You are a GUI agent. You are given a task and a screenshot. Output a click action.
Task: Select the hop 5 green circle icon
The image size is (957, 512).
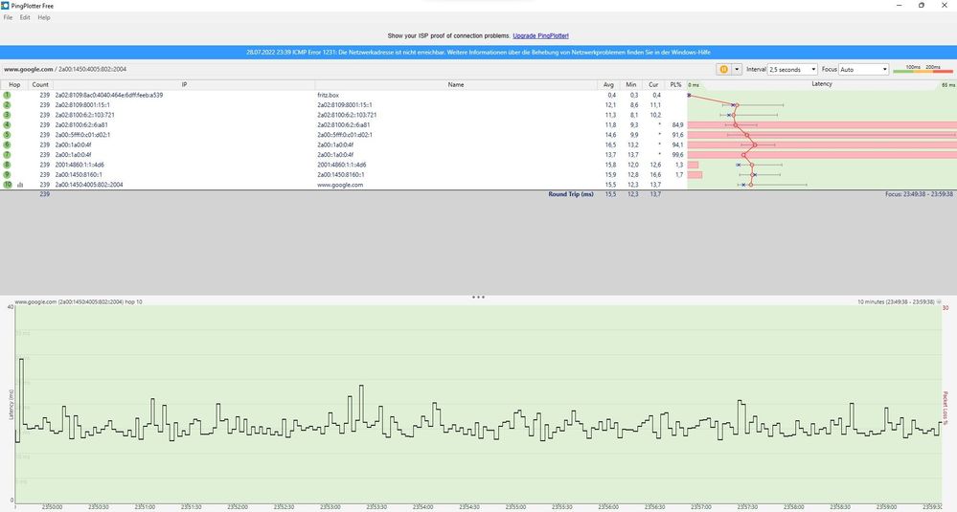pos(8,135)
